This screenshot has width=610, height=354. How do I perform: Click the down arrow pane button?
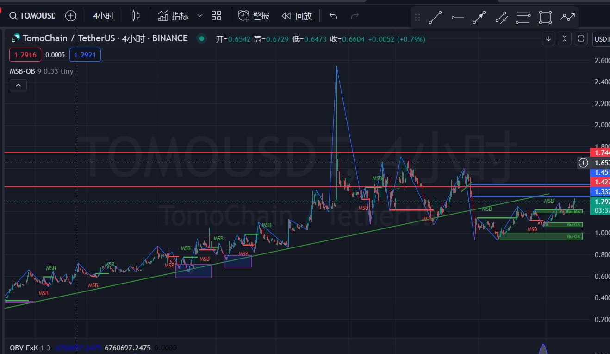pyautogui.click(x=548, y=39)
